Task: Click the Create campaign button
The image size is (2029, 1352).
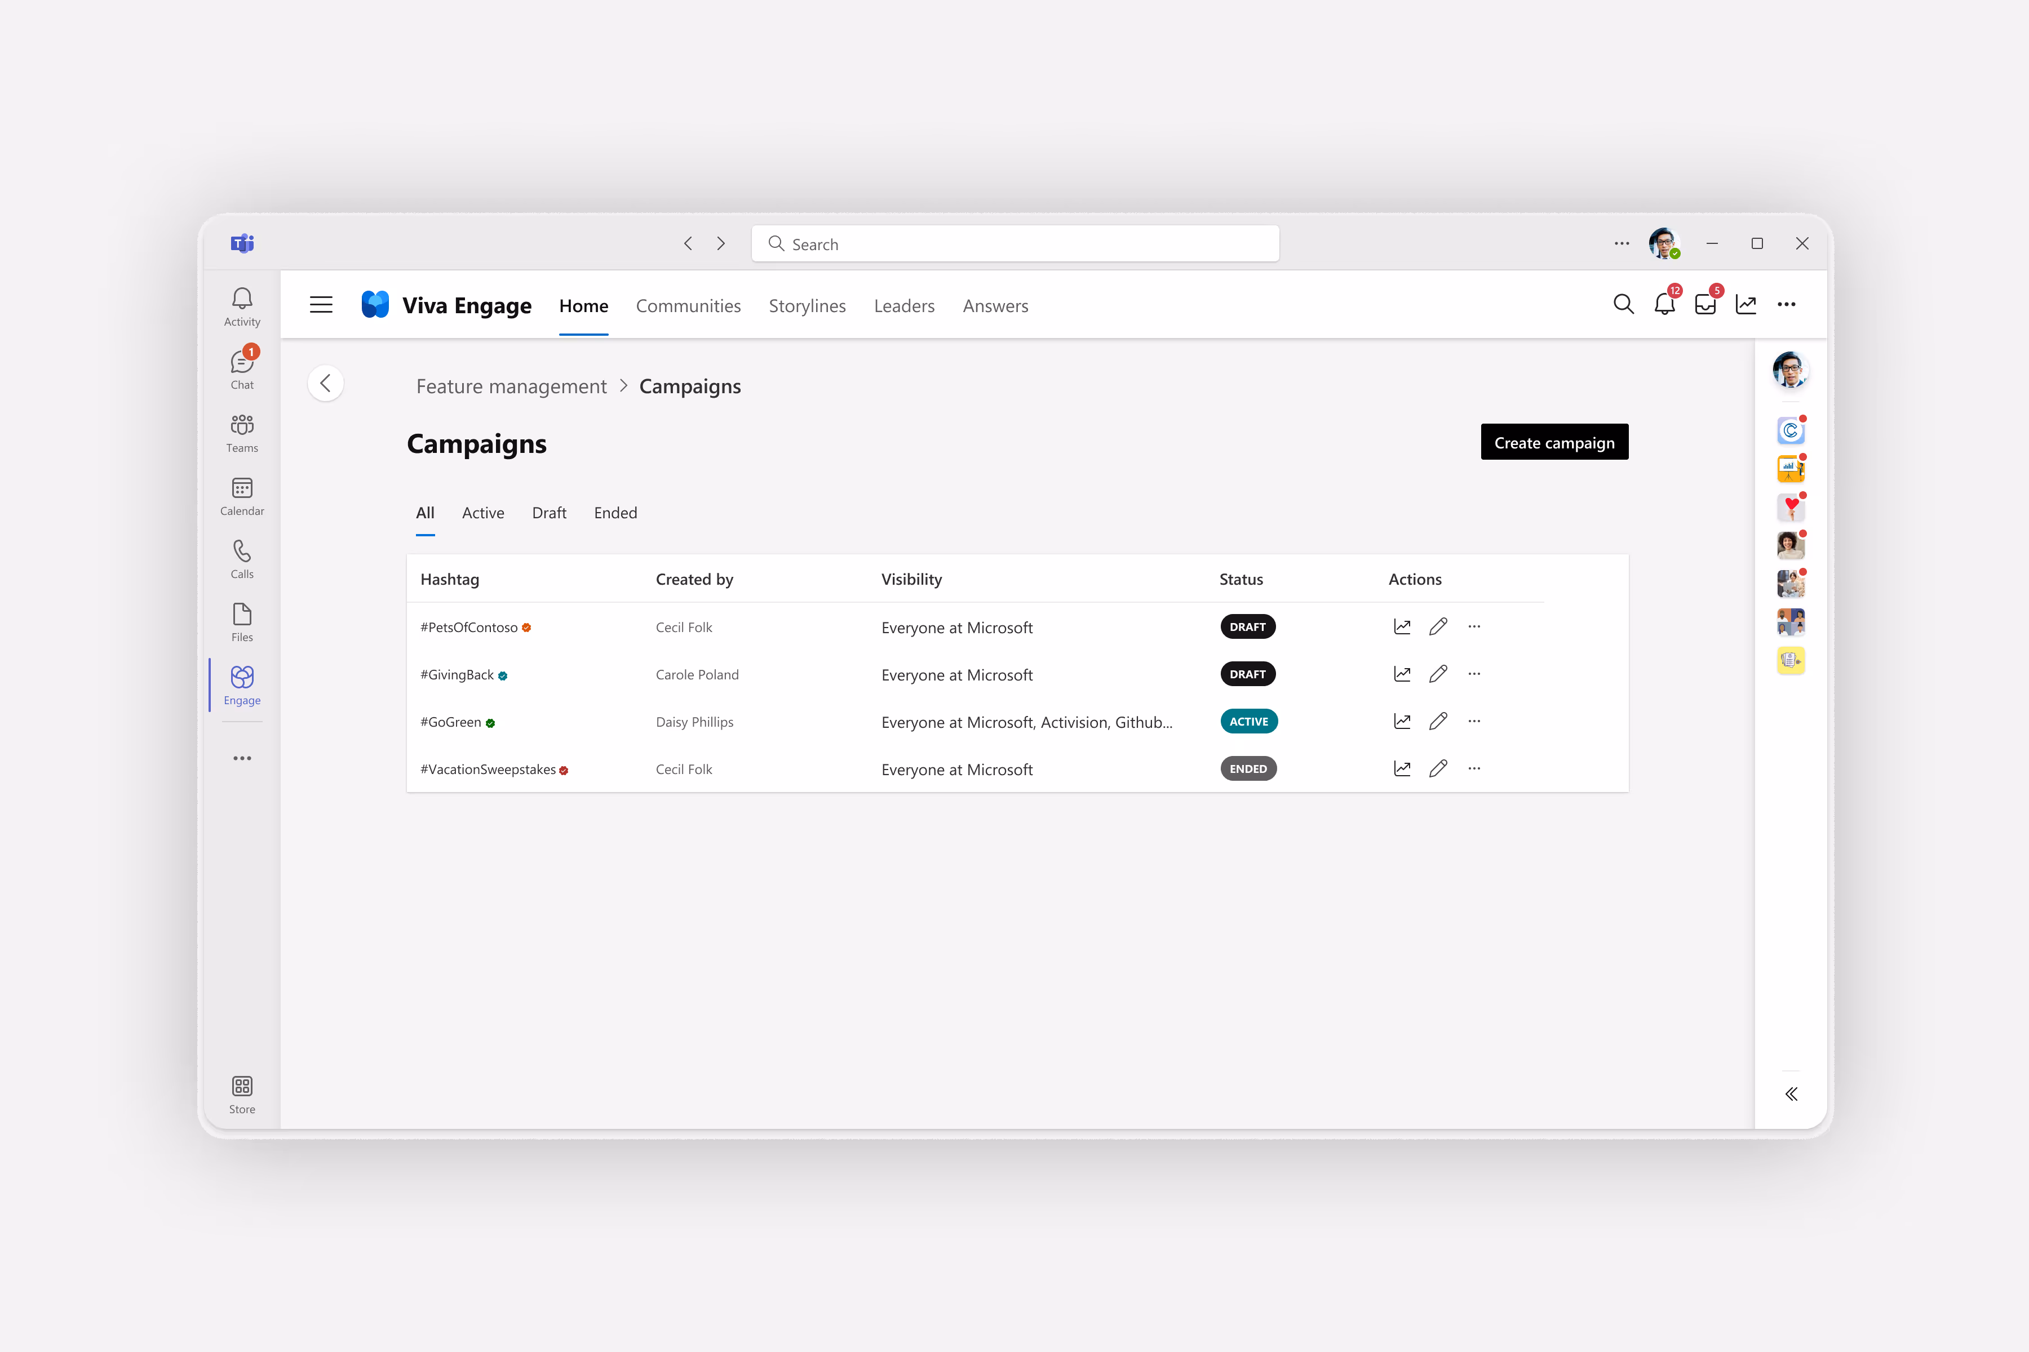Action: pos(1554,442)
